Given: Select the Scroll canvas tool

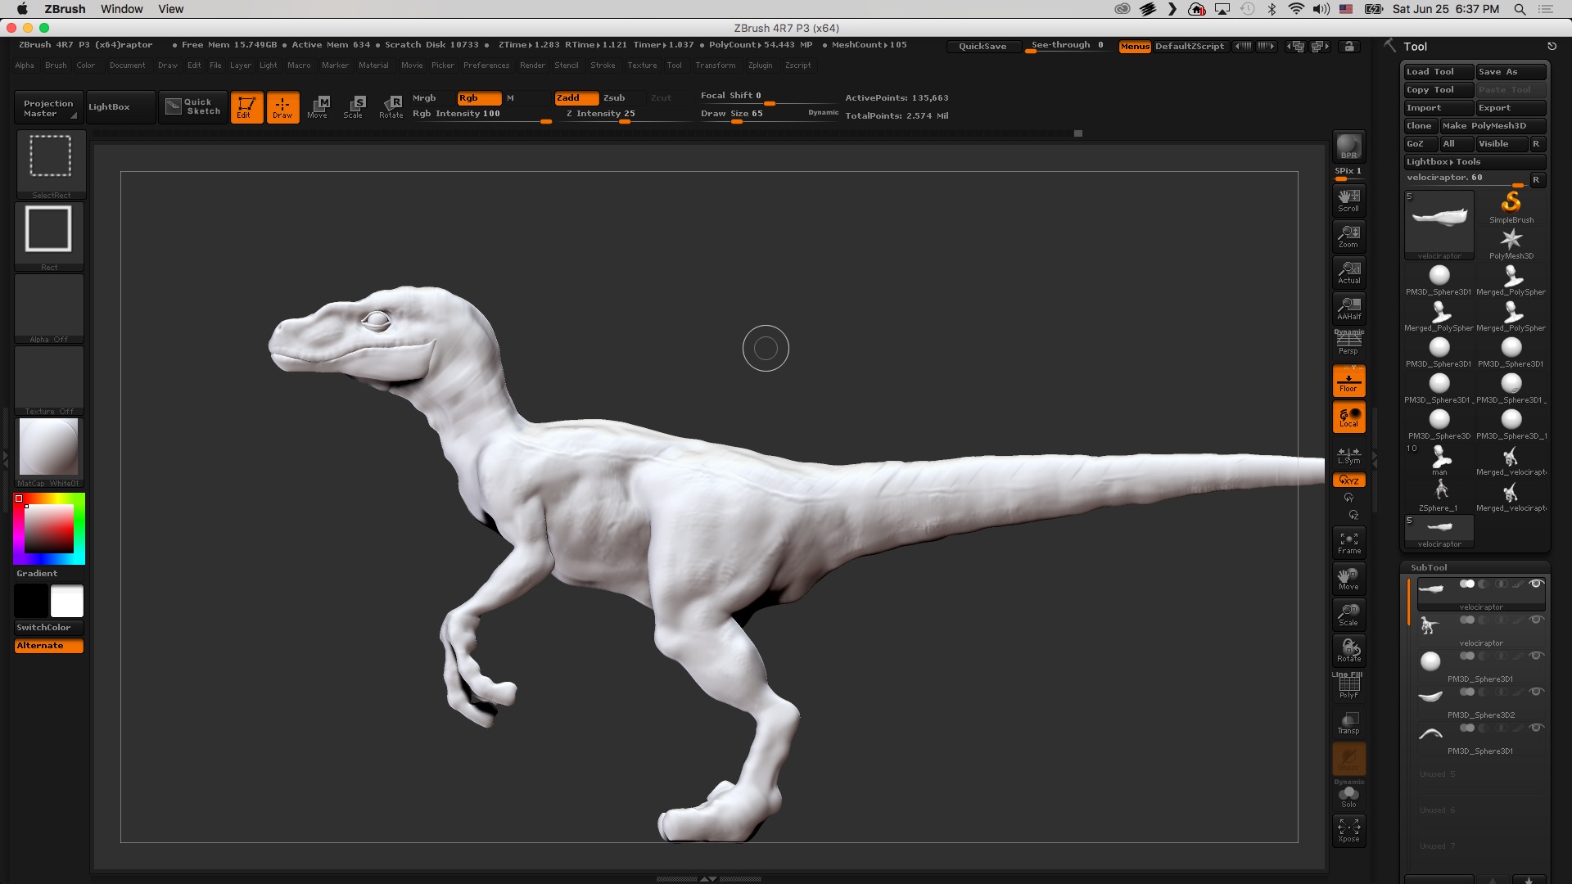Looking at the screenshot, I should [x=1348, y=200].
